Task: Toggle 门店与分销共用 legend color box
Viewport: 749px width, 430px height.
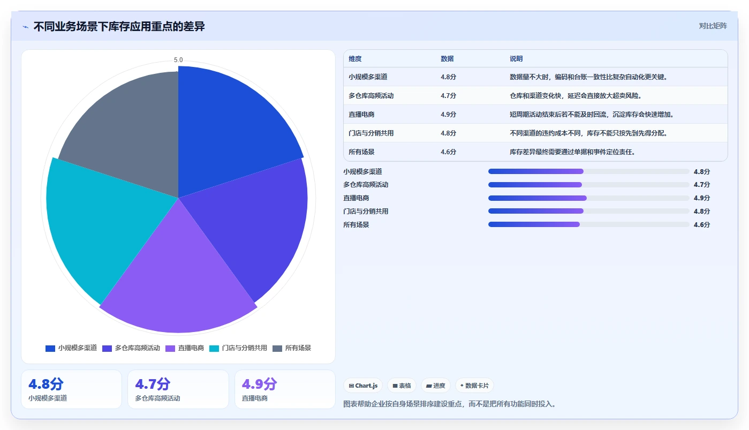Action: point(214,348)
